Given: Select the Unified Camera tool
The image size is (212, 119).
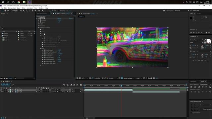Looking at the screenshot, I should click(x=14, y=11).
